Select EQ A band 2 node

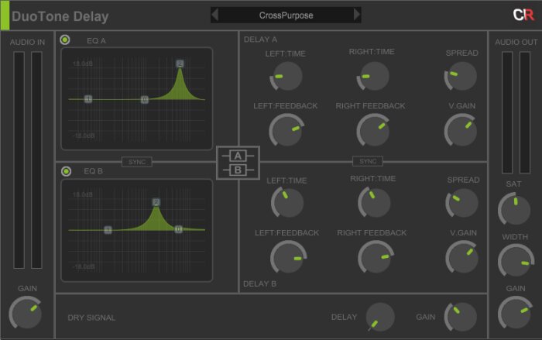click(180, 64)
